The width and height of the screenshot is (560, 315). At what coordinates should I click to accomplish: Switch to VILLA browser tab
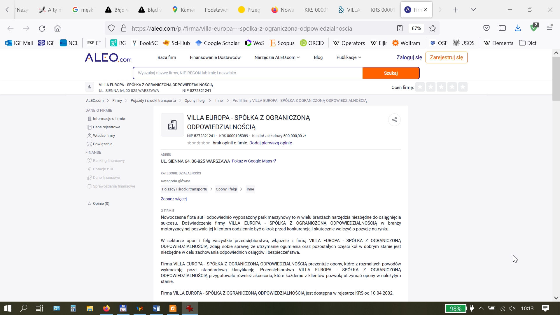coord(349,10)
